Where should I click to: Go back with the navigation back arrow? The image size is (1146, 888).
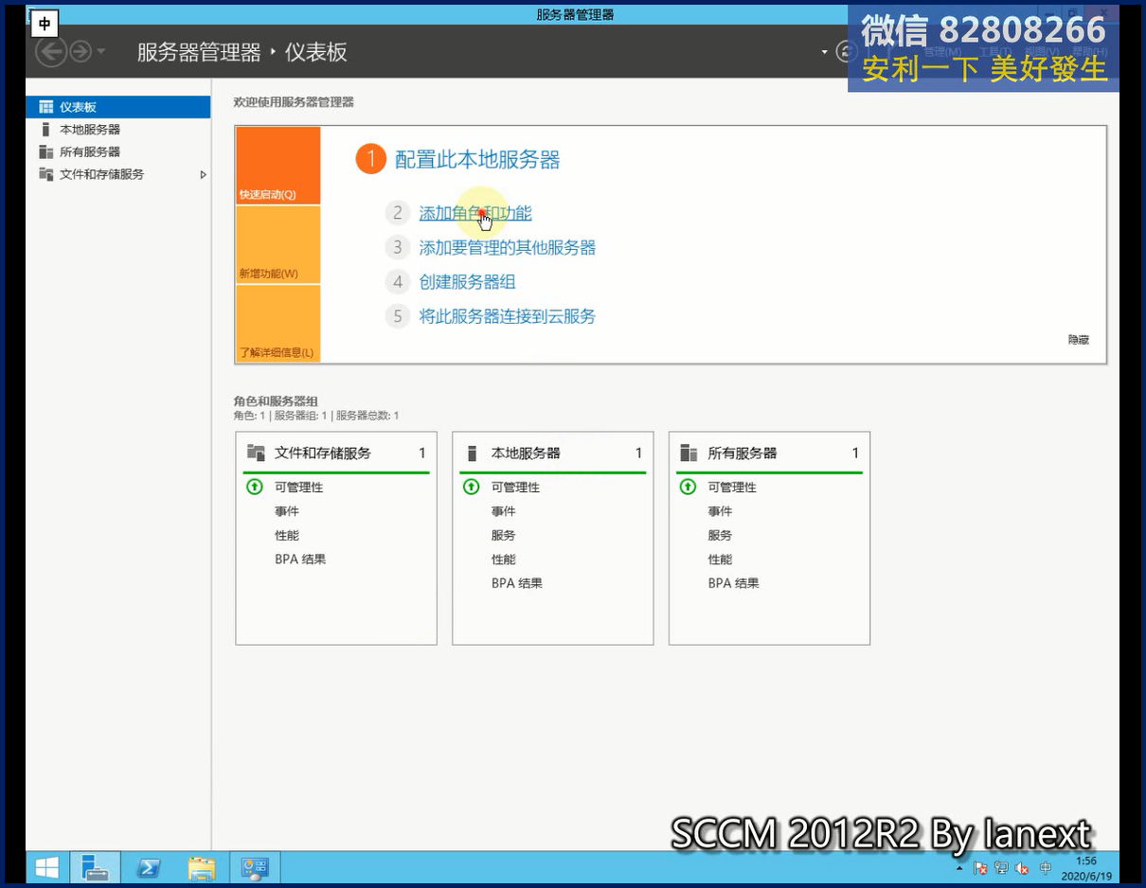50,51
